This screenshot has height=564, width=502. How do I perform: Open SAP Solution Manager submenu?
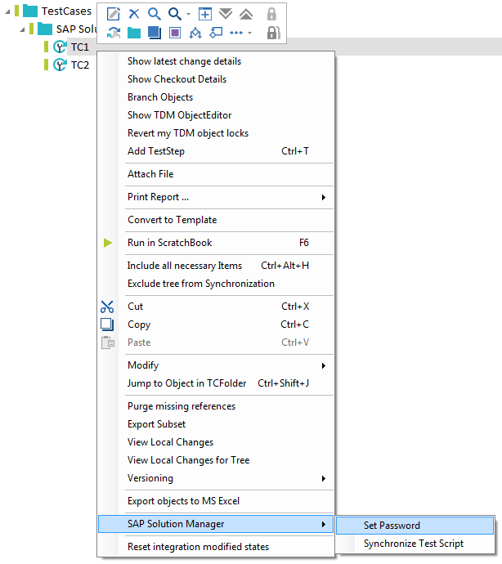coord(216,524)
